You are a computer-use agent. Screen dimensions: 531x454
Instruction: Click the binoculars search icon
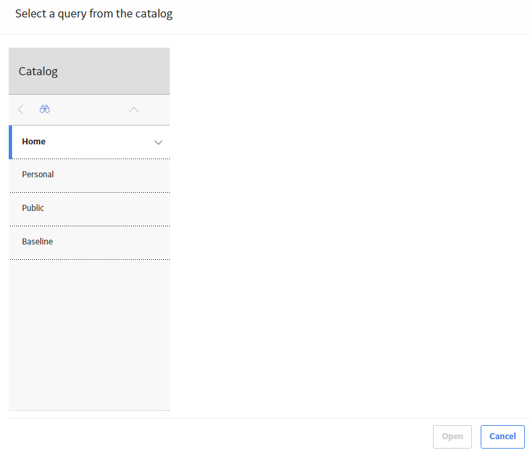44,109
